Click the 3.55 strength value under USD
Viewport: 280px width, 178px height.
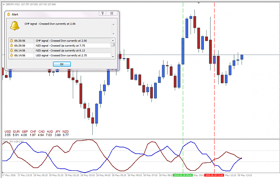point(8,135)
